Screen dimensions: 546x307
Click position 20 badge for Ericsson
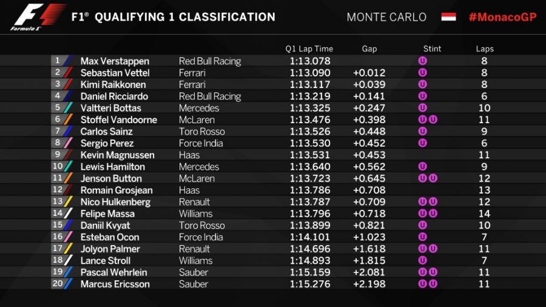pos(59,284)
